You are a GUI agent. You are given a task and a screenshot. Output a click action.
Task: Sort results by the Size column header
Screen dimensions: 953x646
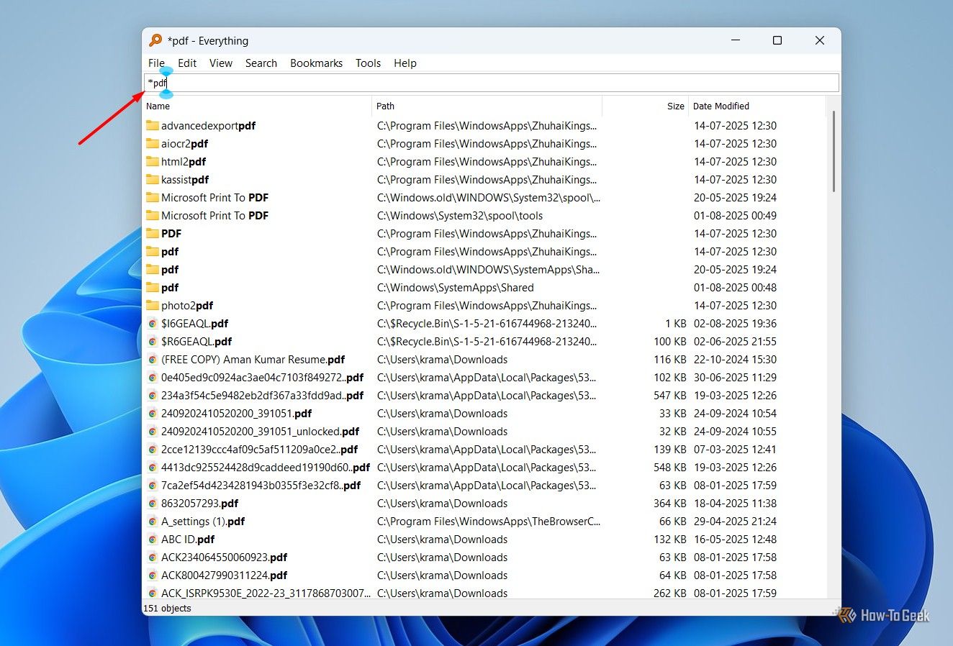646,106
